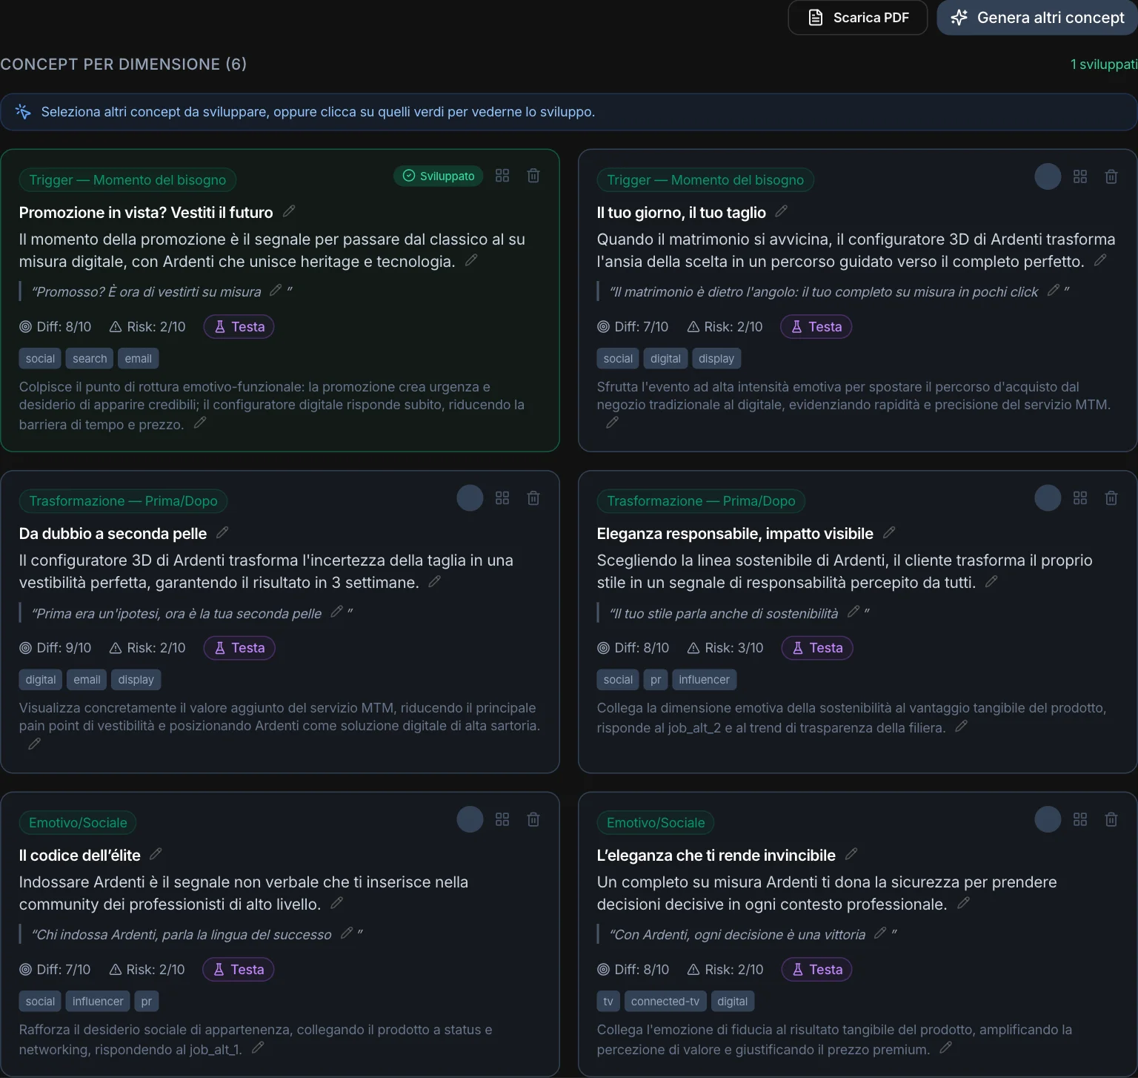Click Testa on 'Promozione in vista?' card

(239, 327)
